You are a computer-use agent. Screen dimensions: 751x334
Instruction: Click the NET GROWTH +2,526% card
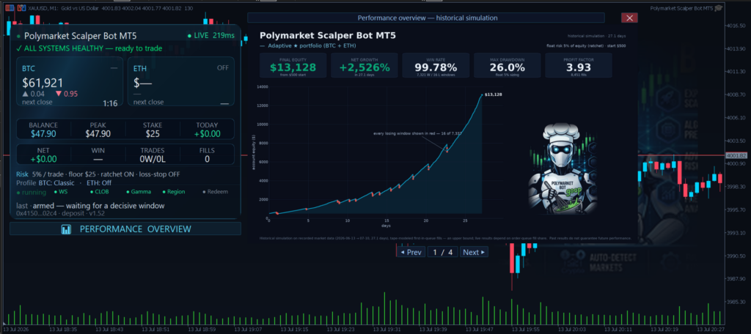tap(364, 65)
